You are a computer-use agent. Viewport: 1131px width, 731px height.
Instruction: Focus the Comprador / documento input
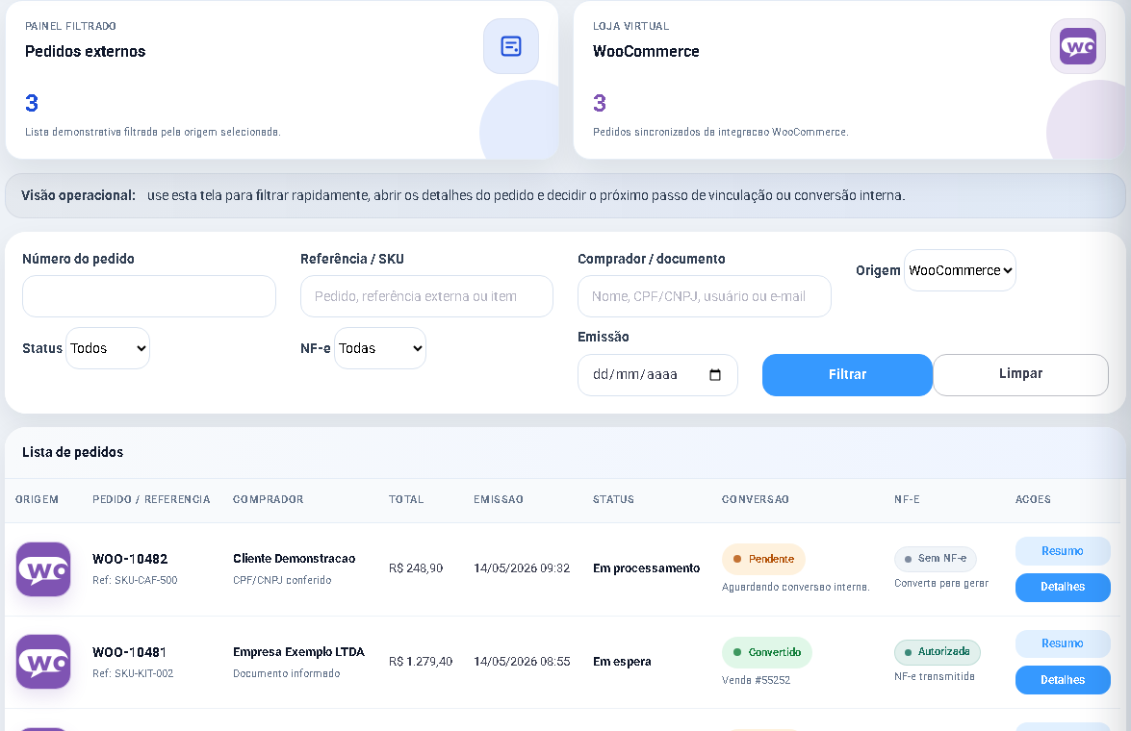(x=704, y=296)
